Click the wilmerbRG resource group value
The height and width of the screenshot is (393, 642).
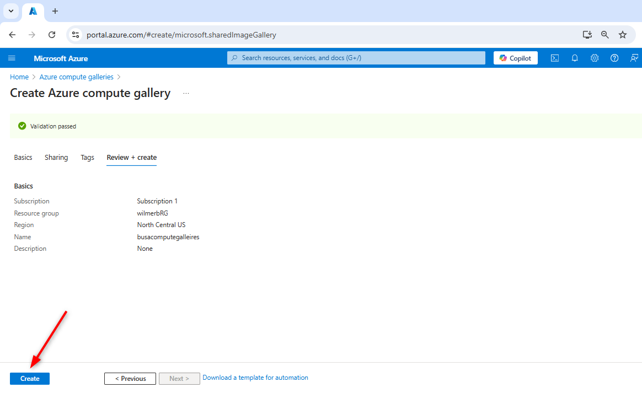(152, 213)
